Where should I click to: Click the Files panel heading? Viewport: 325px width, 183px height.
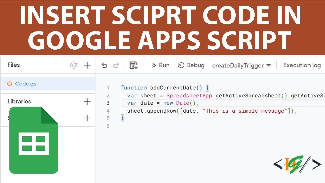point(13,65)
